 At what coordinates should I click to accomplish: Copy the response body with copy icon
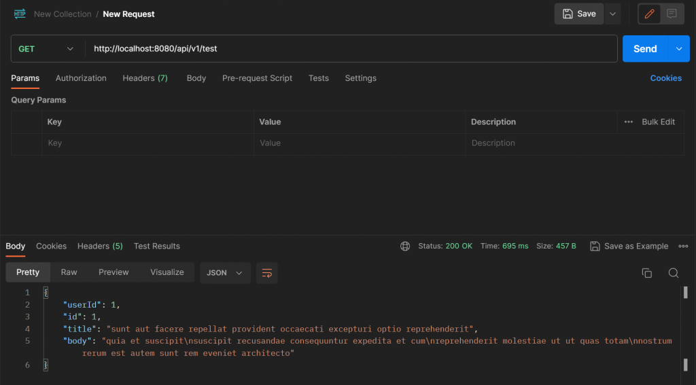(647, 273)
